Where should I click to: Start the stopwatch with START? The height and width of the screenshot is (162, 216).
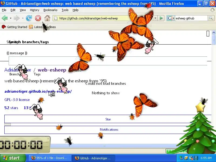[46, 143]
